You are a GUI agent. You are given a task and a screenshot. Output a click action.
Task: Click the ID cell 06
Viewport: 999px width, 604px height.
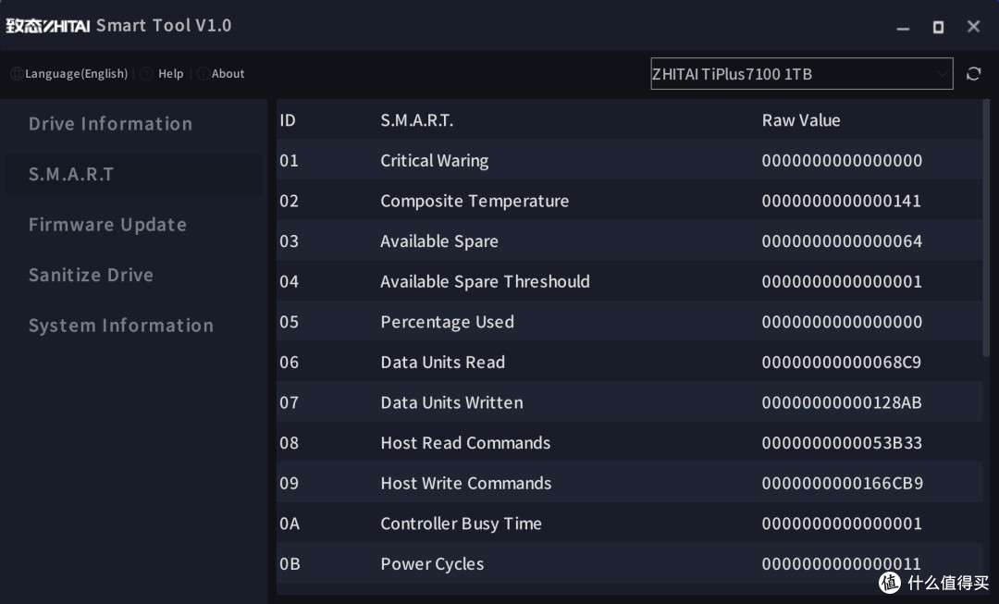tap(289, 362)
